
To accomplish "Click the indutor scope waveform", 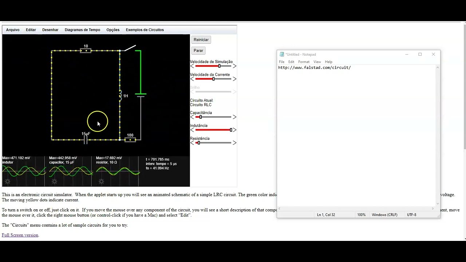I will (x=24, y=171).
